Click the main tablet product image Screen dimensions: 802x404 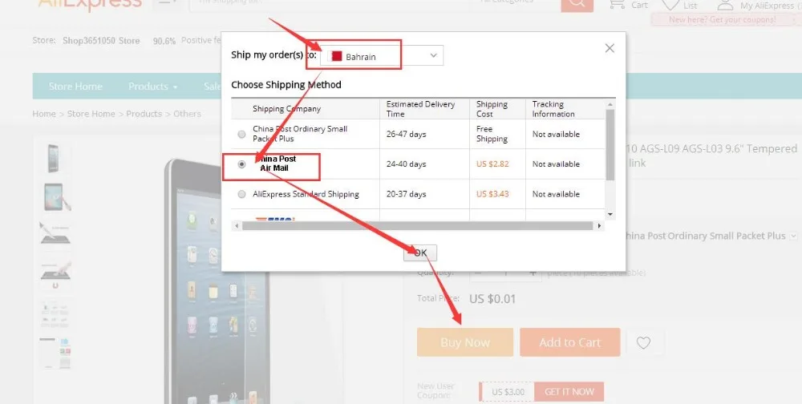click(217, 281)
